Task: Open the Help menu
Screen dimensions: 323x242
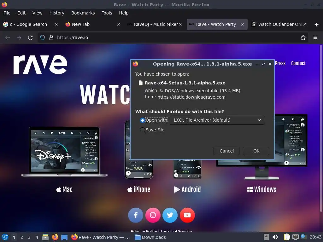Action: click(124, 13)
